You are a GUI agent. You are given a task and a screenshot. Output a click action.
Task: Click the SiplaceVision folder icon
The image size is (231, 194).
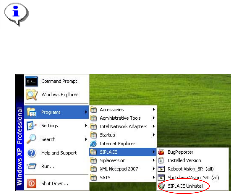point(93,160)
